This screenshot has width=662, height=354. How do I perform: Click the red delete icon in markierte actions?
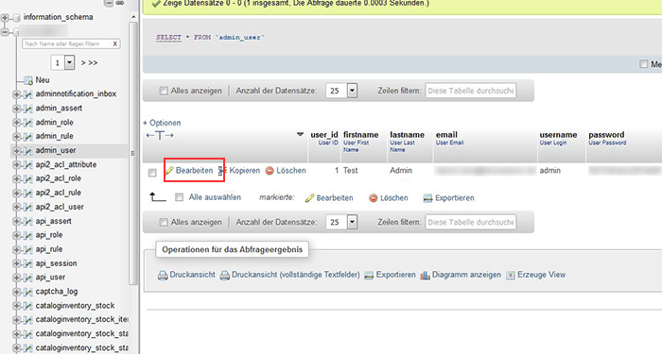[374, 198]
